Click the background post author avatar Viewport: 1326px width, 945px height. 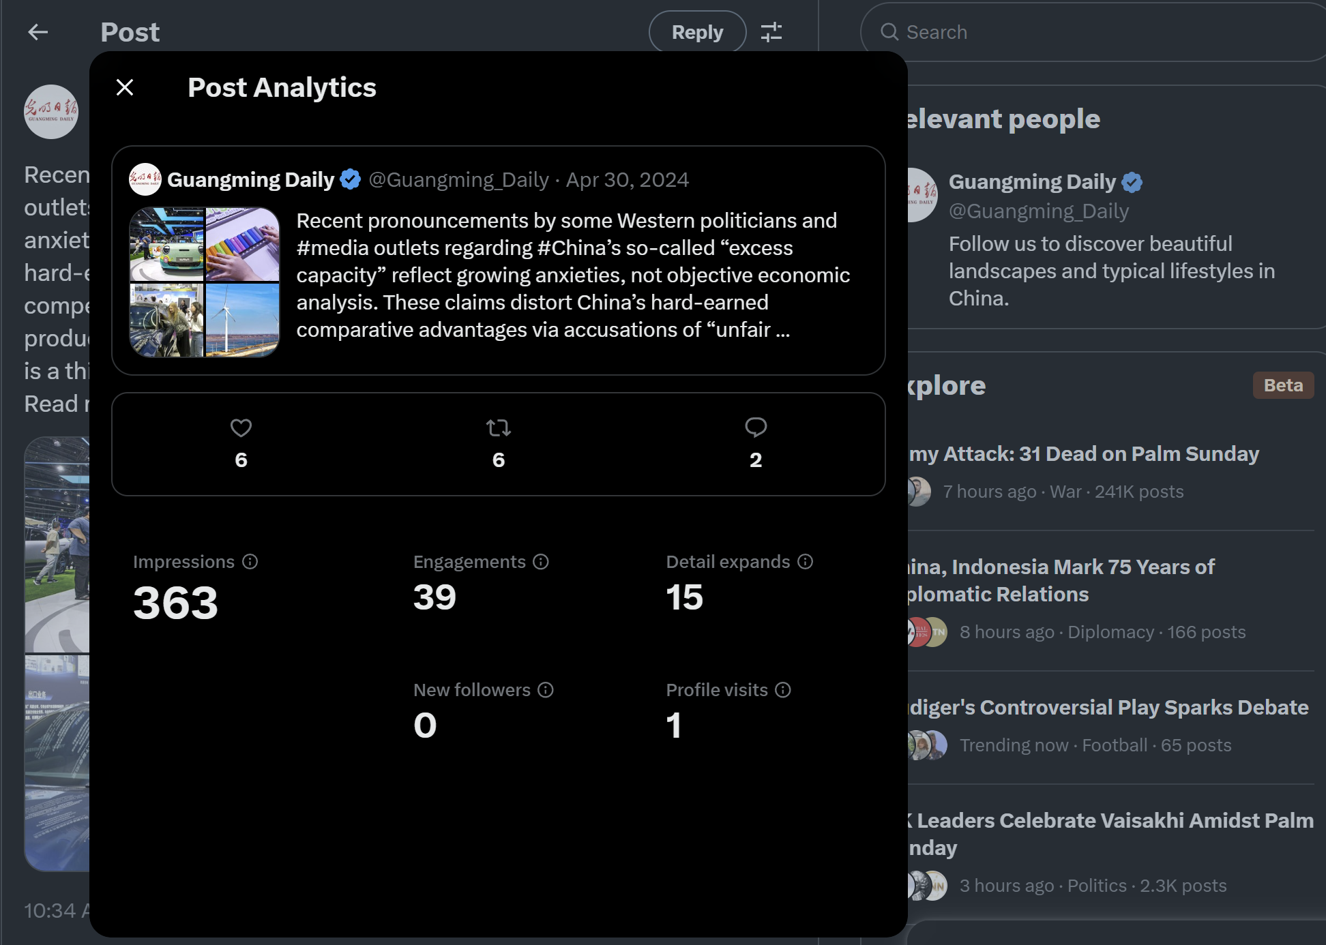[51, 112]
